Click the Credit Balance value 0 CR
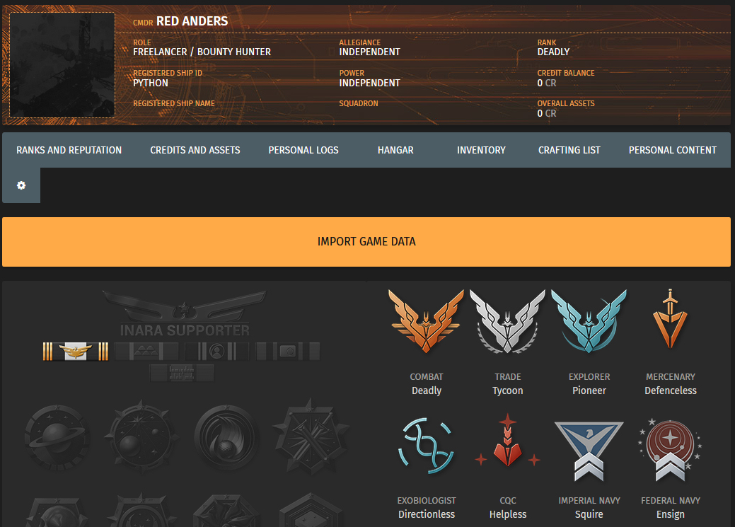The height and width of the screenshot is (527, 735). [x=547, y=83]
